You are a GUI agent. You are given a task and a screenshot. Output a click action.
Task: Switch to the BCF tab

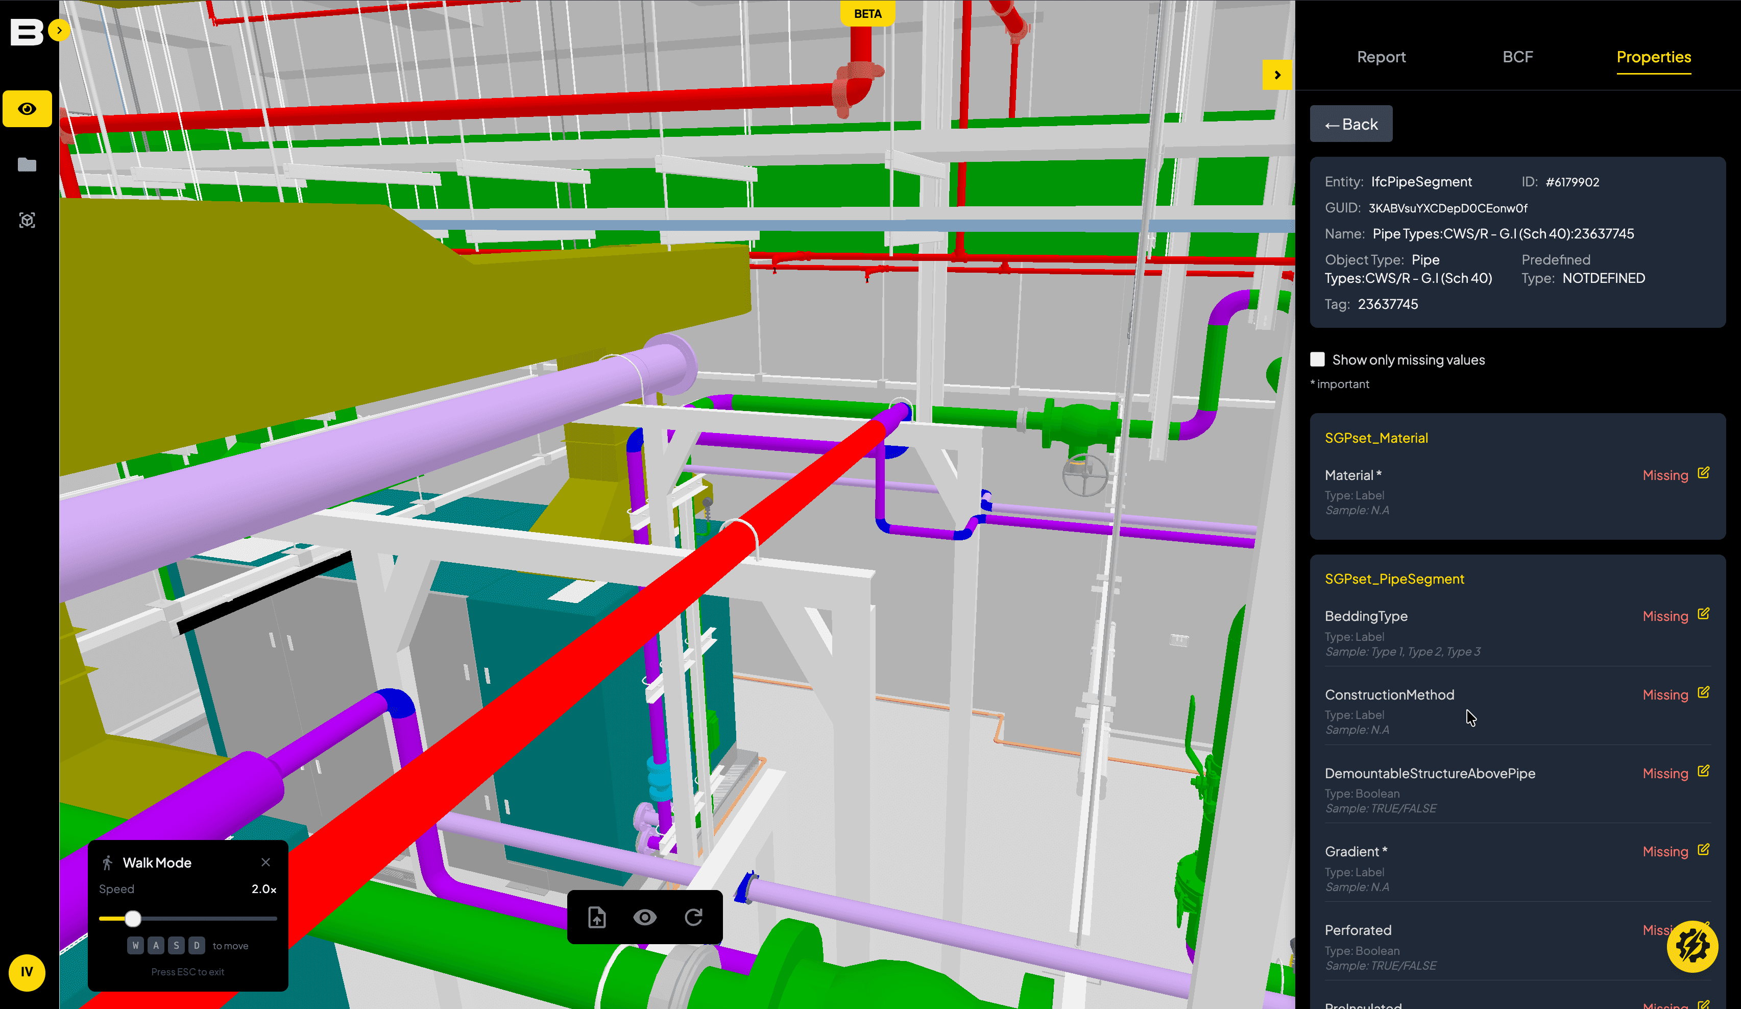coord(1518,57)
